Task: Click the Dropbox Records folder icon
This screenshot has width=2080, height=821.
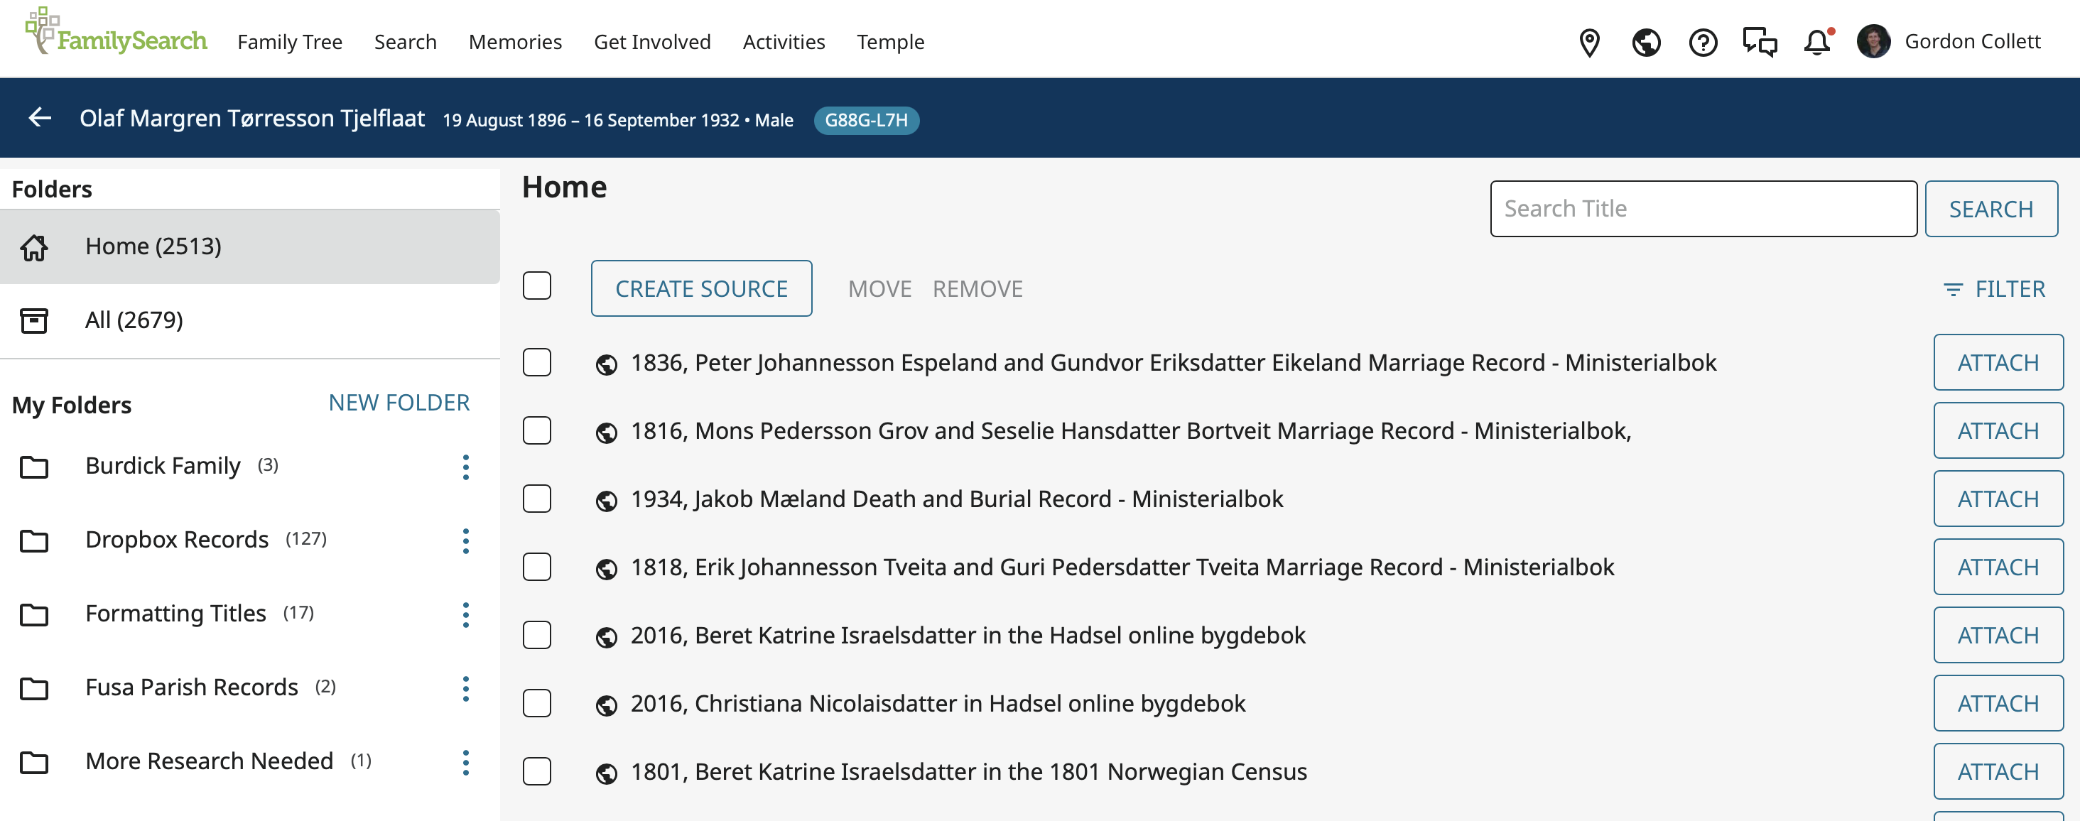Action: point(34,541)
